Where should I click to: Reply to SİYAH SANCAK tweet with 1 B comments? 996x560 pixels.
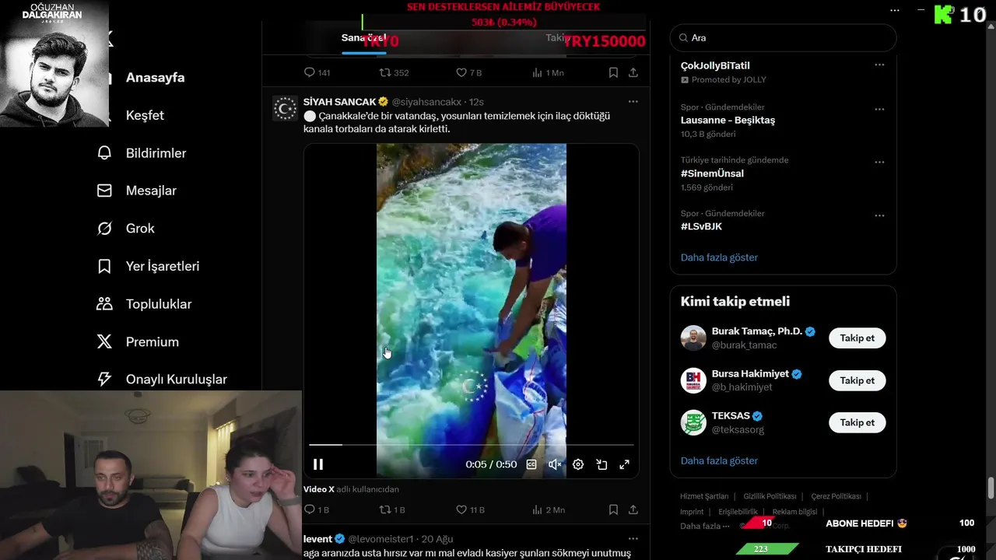tap(317, 509)
